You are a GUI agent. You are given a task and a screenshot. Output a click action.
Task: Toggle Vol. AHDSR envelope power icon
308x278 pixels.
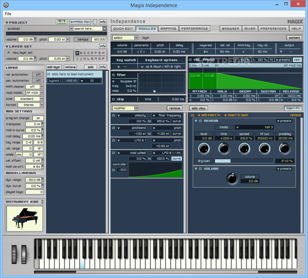click(x=190, y=60)
